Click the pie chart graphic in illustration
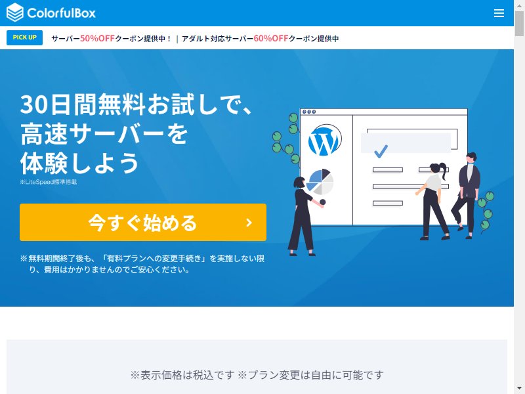Screen dimensions: 525x394 (320, 182)
